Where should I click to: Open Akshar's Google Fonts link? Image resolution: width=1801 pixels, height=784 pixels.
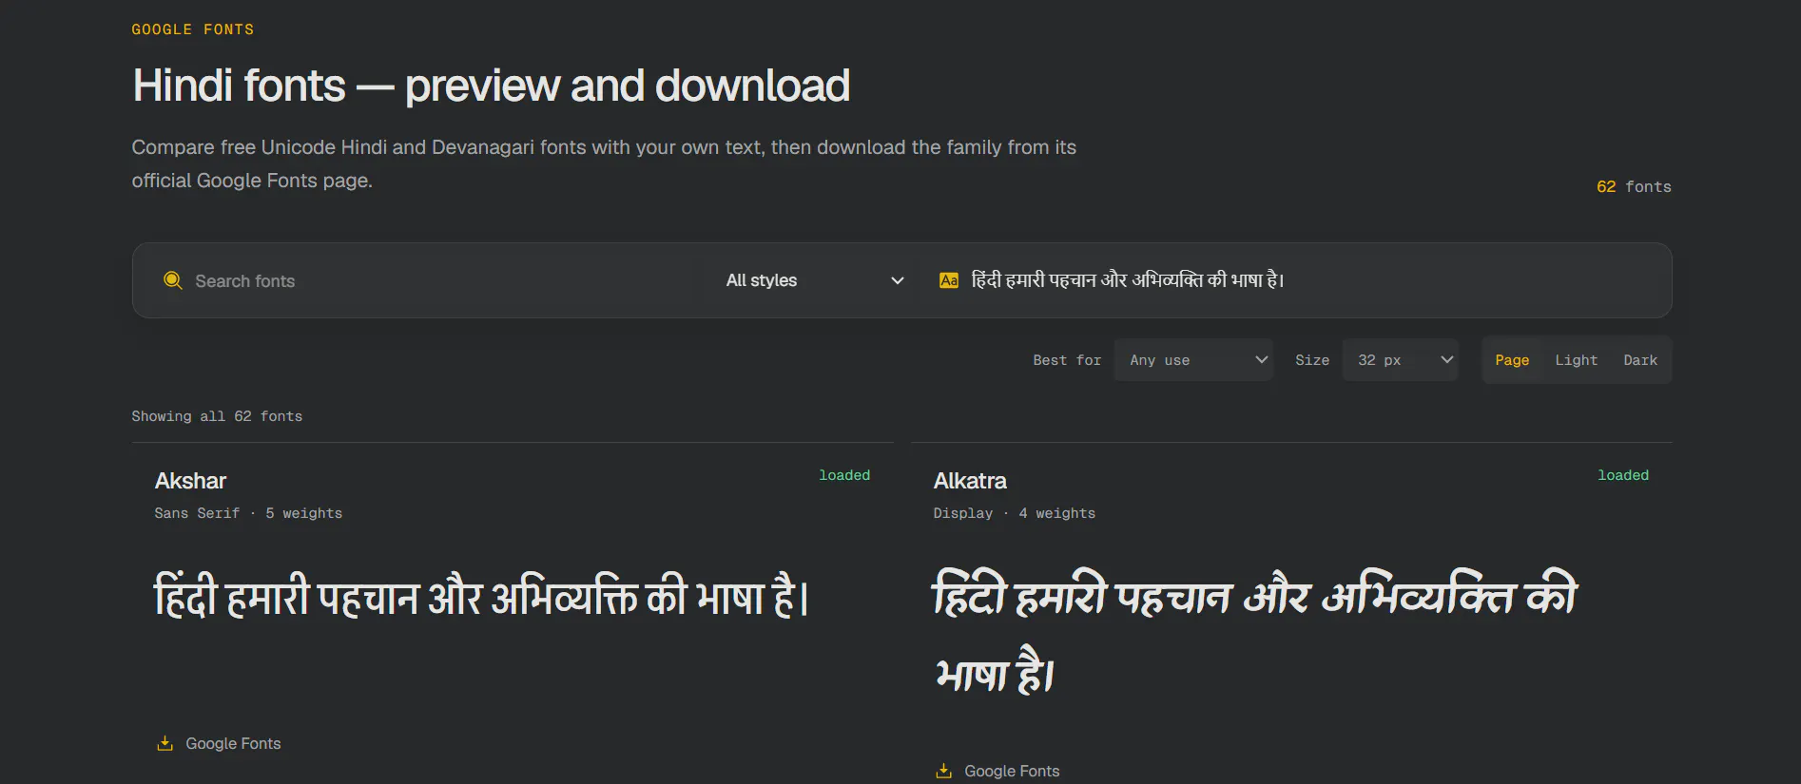(x=219, y=743)
